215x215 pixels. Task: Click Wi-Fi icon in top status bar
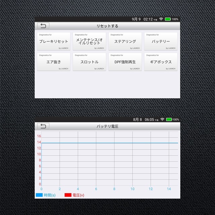click(161, 19)
